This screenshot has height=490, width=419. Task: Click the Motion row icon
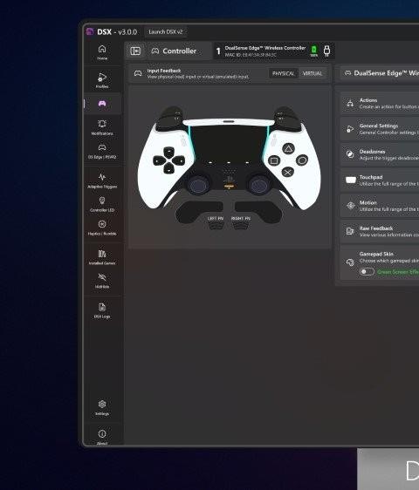tap(350, 206)
